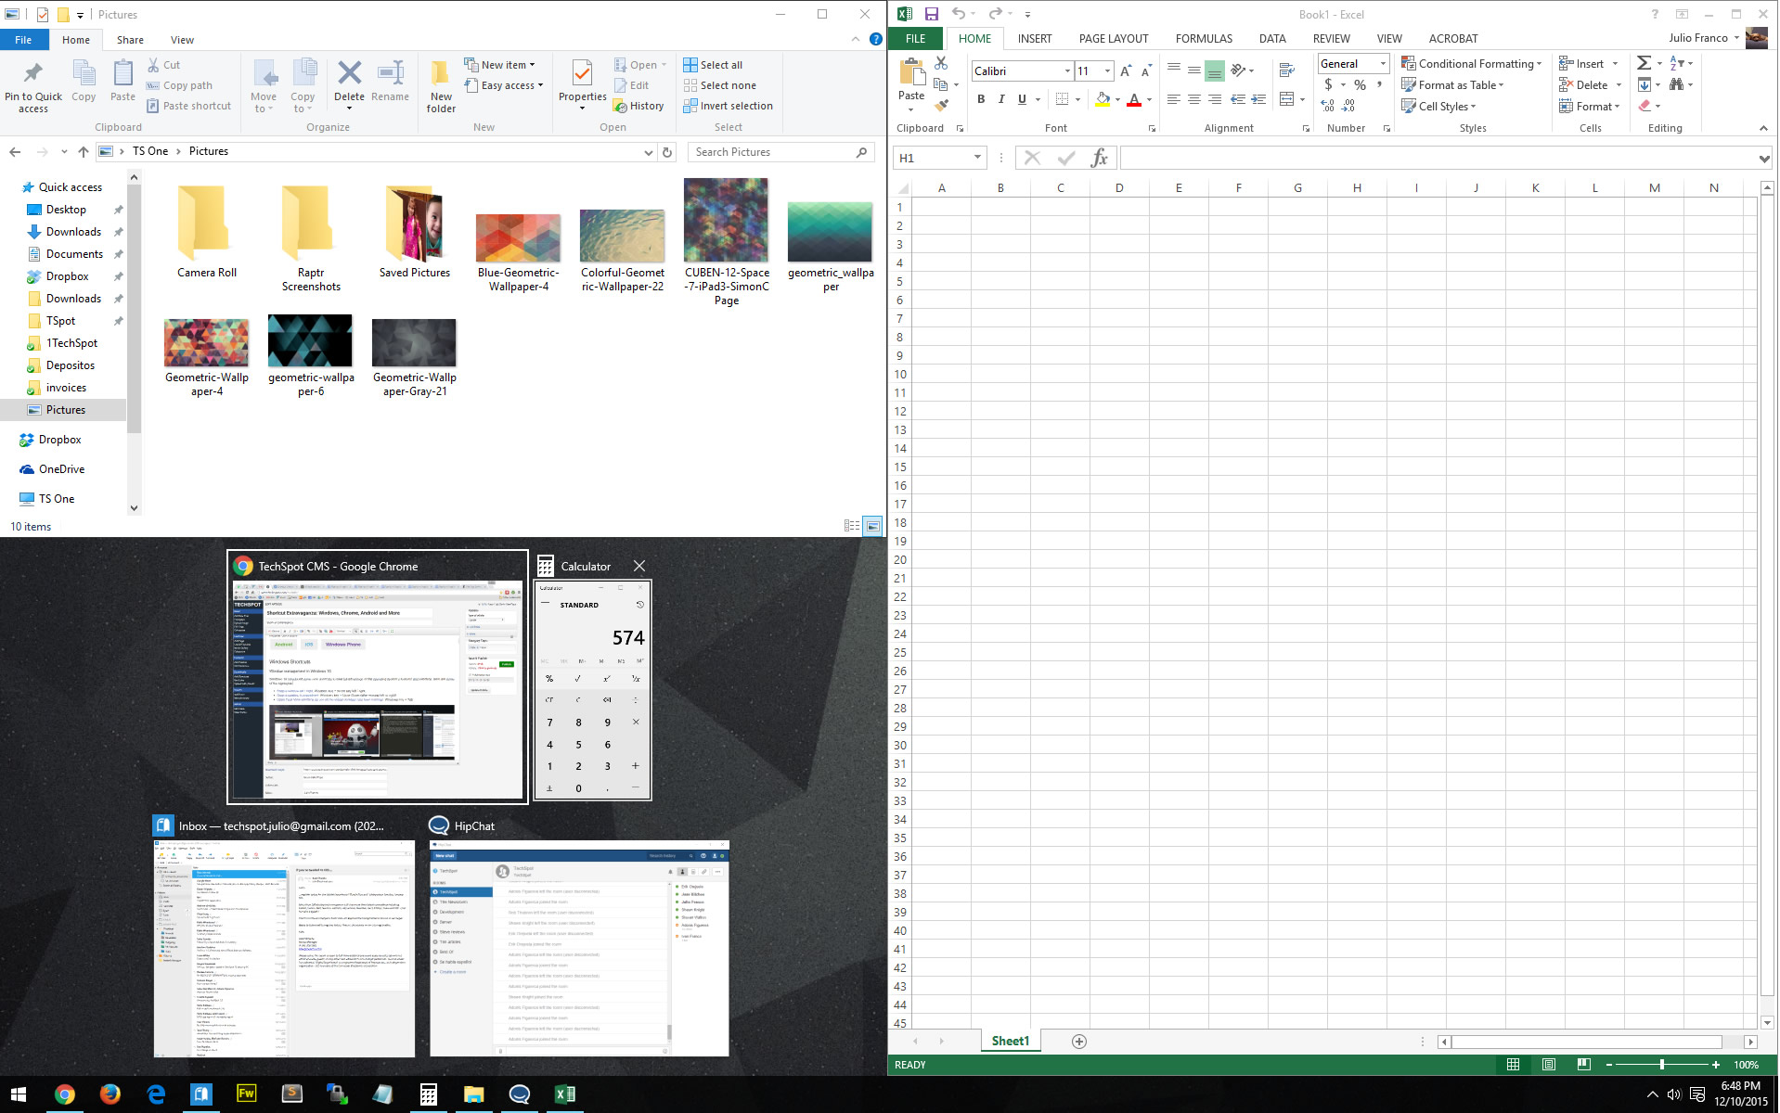Click Select none in File Explorer
This screenshot has width=1780, height=1113.
(x=719, y=85)
